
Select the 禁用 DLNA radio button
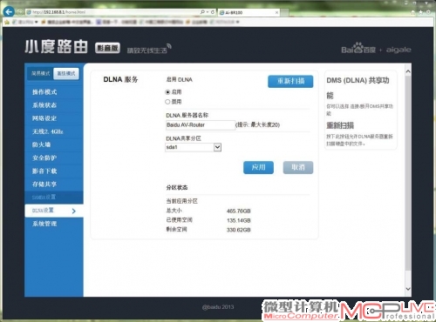click(x=167, y=102)
